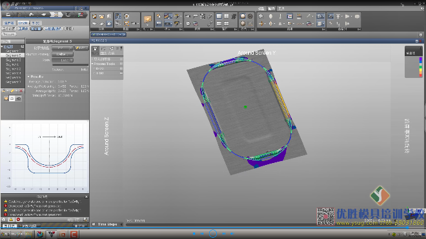Click the highlighted object icon in first ribbon group
The width and height of the screenshot is (426, 239).
click(x=109, y=24)
